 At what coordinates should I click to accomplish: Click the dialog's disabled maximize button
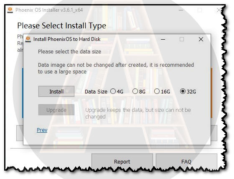182,39
